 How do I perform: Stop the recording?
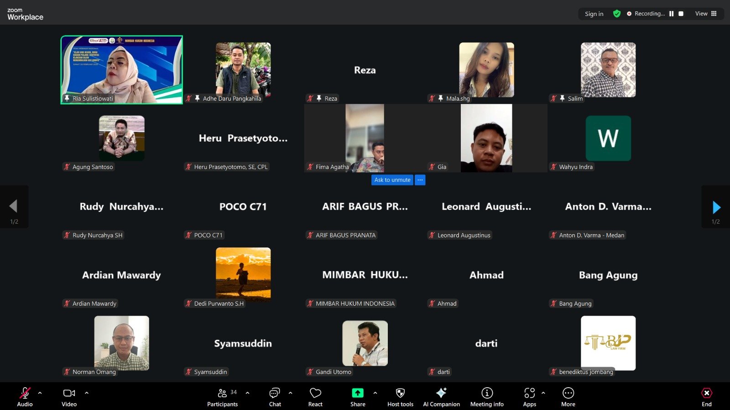coord(681,14)
